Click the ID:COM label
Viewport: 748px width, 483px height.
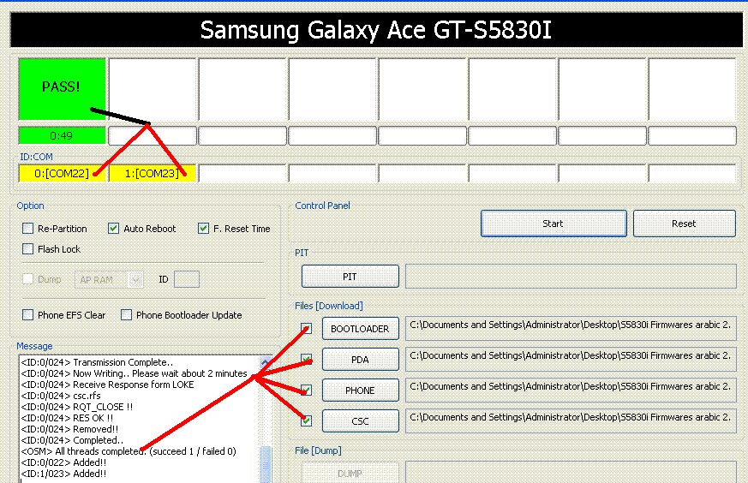[36, 157]
